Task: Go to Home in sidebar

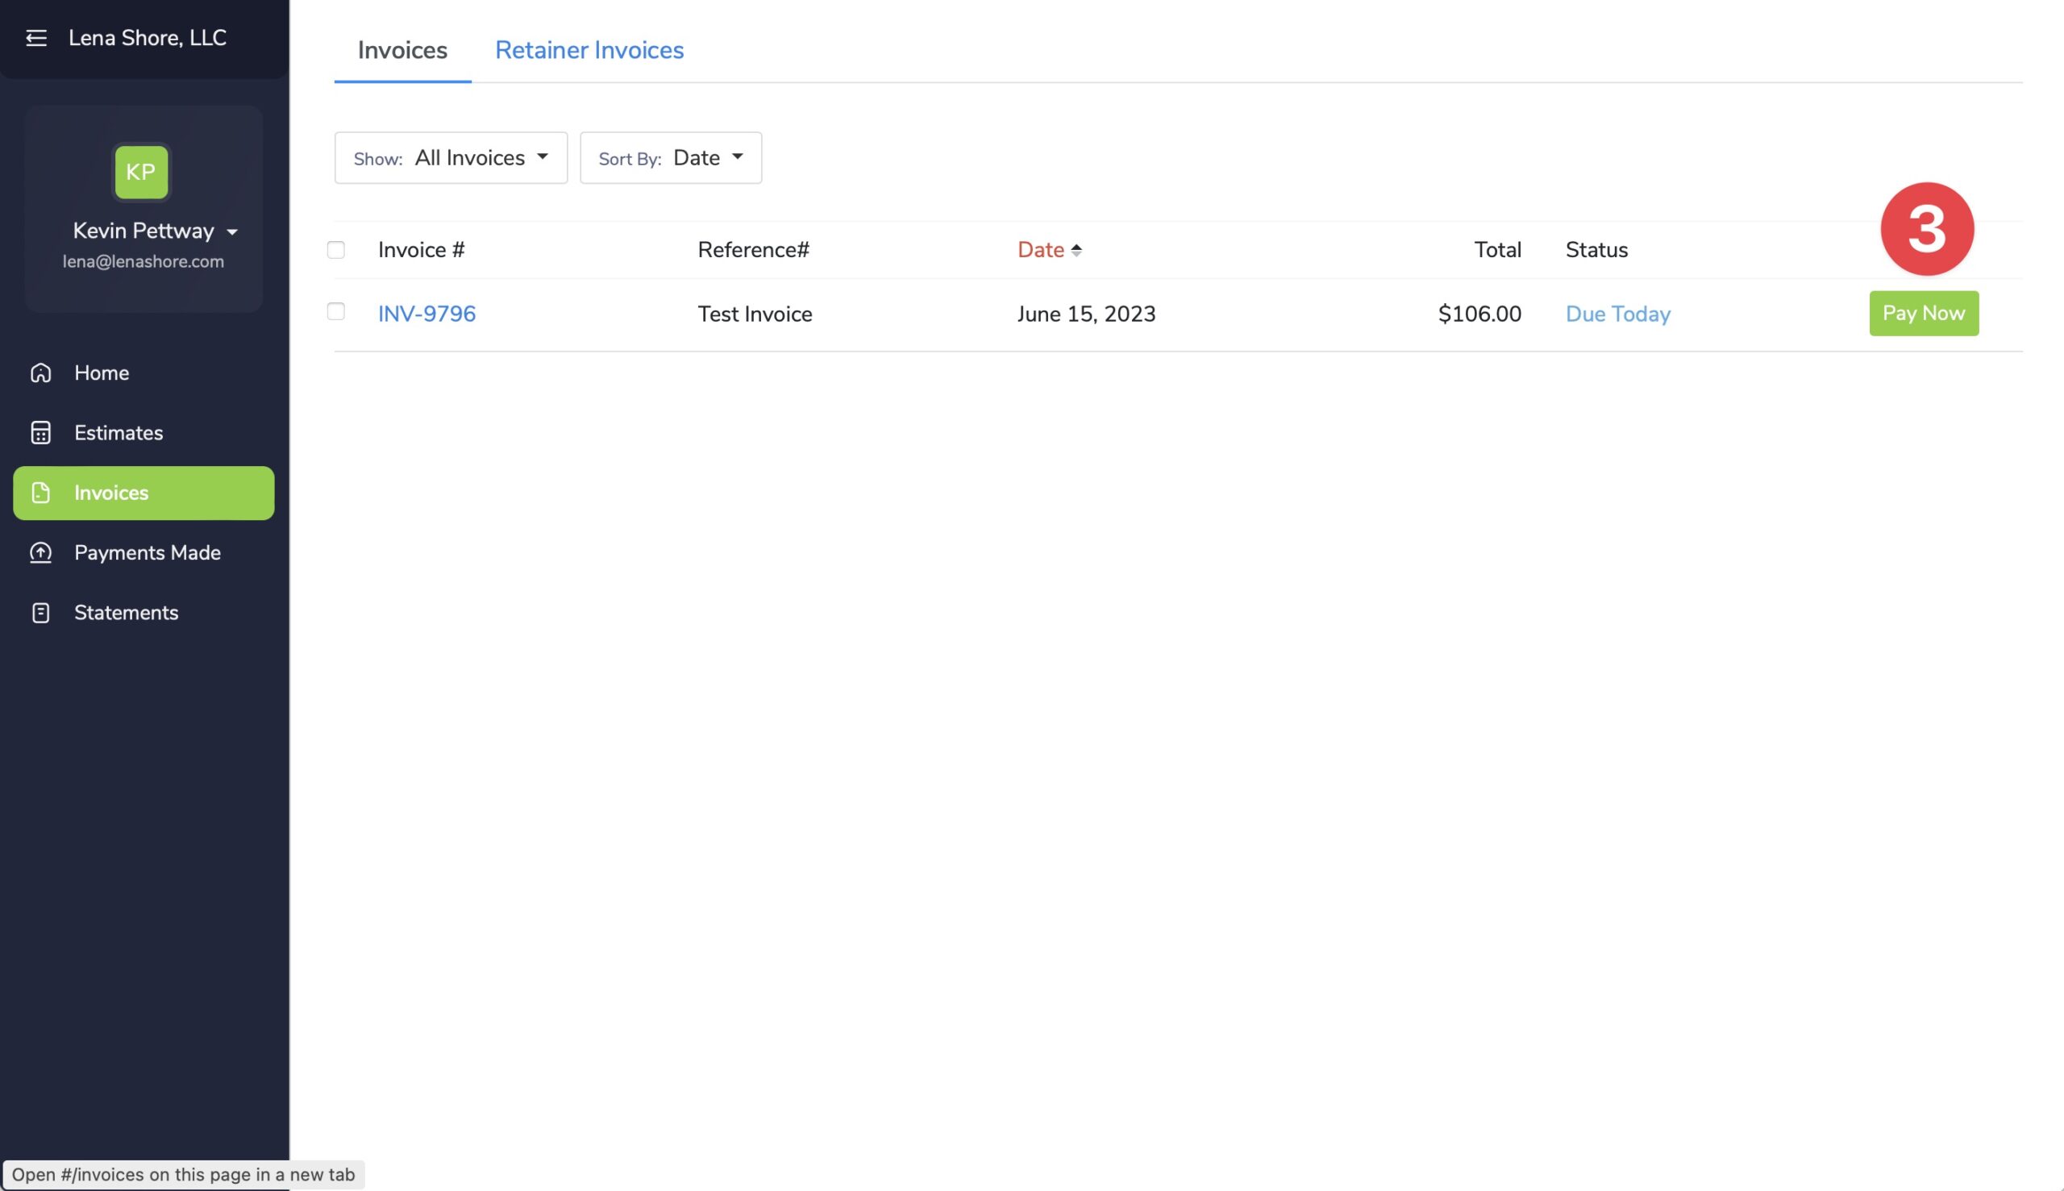Action: [144, 373]
